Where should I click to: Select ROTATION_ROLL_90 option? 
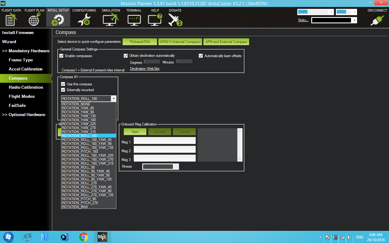click(89, 167)
